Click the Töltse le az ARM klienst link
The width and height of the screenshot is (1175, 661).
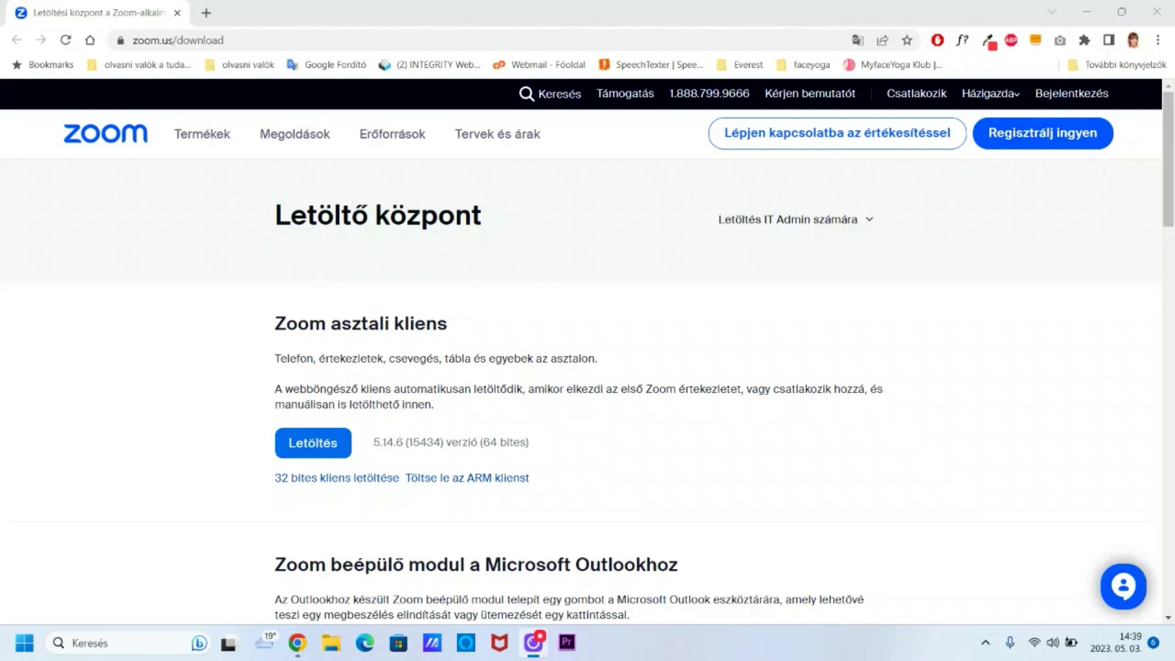(x=467, y=478)
